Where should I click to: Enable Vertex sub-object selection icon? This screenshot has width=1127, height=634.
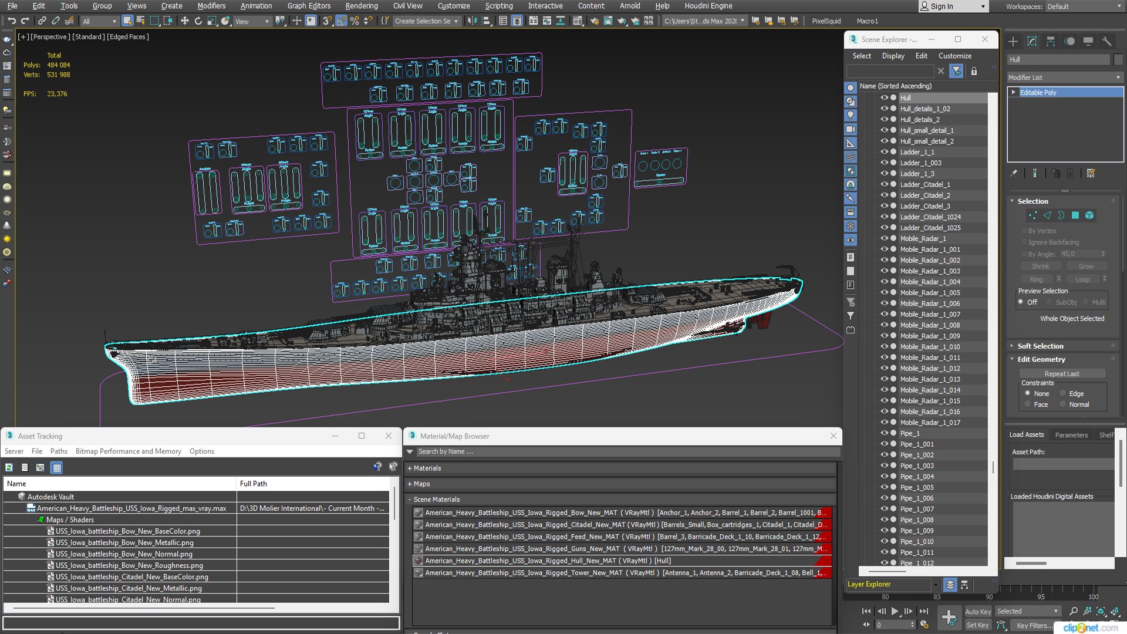[x=1032, y=215]
